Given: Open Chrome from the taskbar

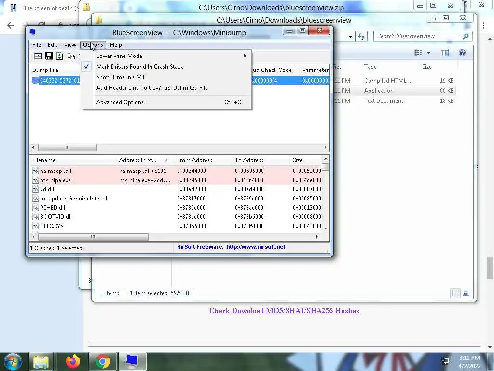Looking at the screenshot, I should pyautogui.click(x=102, y=361).
